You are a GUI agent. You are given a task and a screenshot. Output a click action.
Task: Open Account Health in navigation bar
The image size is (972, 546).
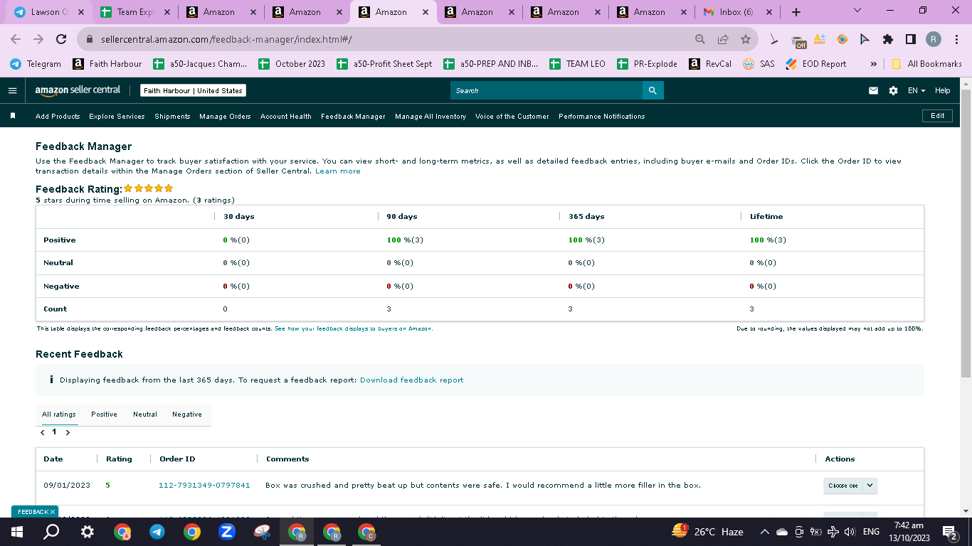[x=286, y=116]
